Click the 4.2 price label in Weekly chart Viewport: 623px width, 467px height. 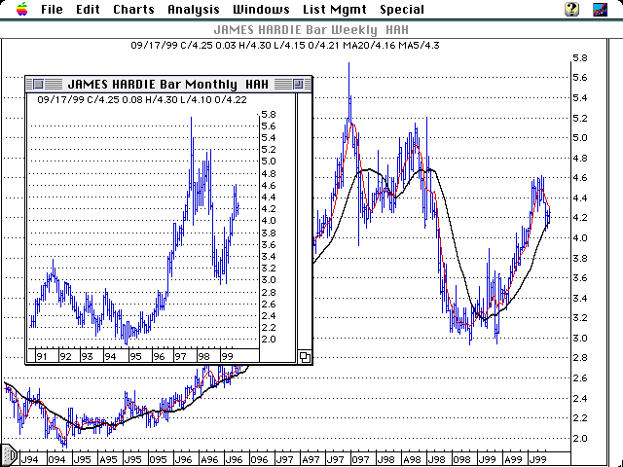pyautogui.click(x=580, y=218)
